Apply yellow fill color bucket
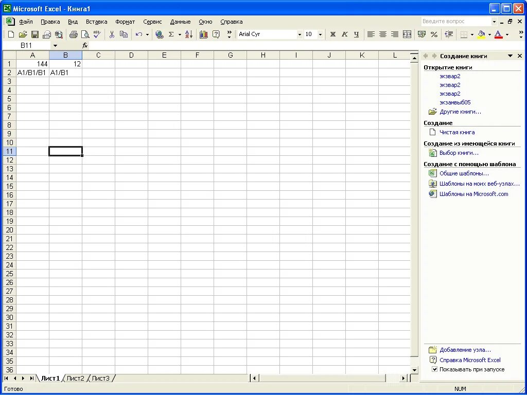The width and height of the screenshot is (527, 395). click(481, 34)
